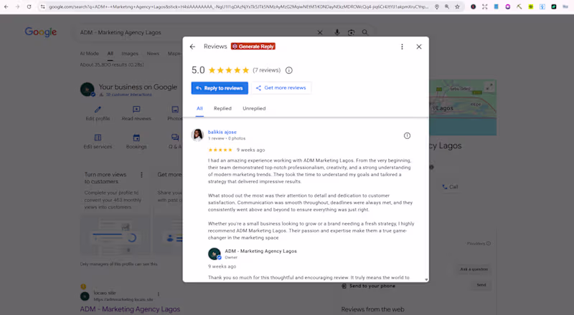Open AI Mode search tab
The width and height of the screenshot is (574, 315).
point(89,54)
